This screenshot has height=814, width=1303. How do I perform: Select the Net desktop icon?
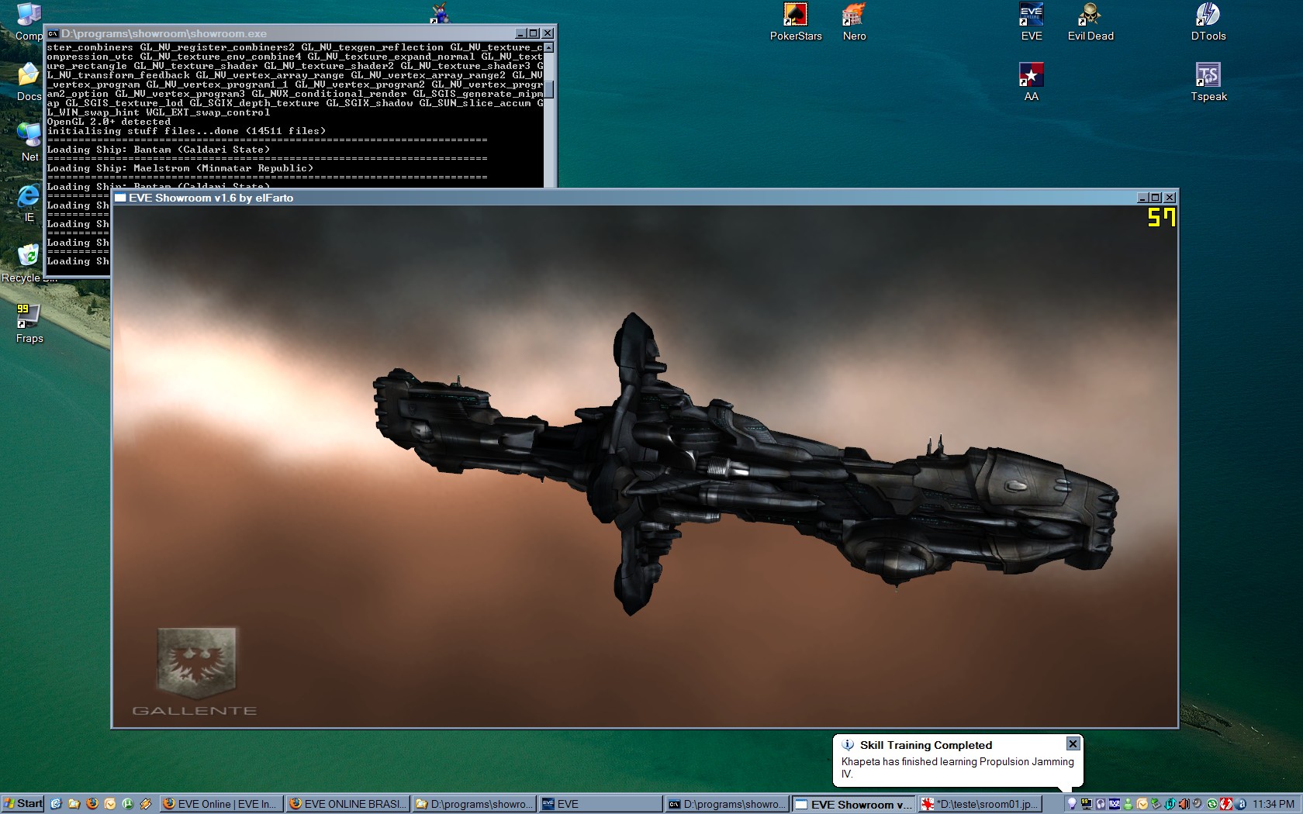coord(29,143)
